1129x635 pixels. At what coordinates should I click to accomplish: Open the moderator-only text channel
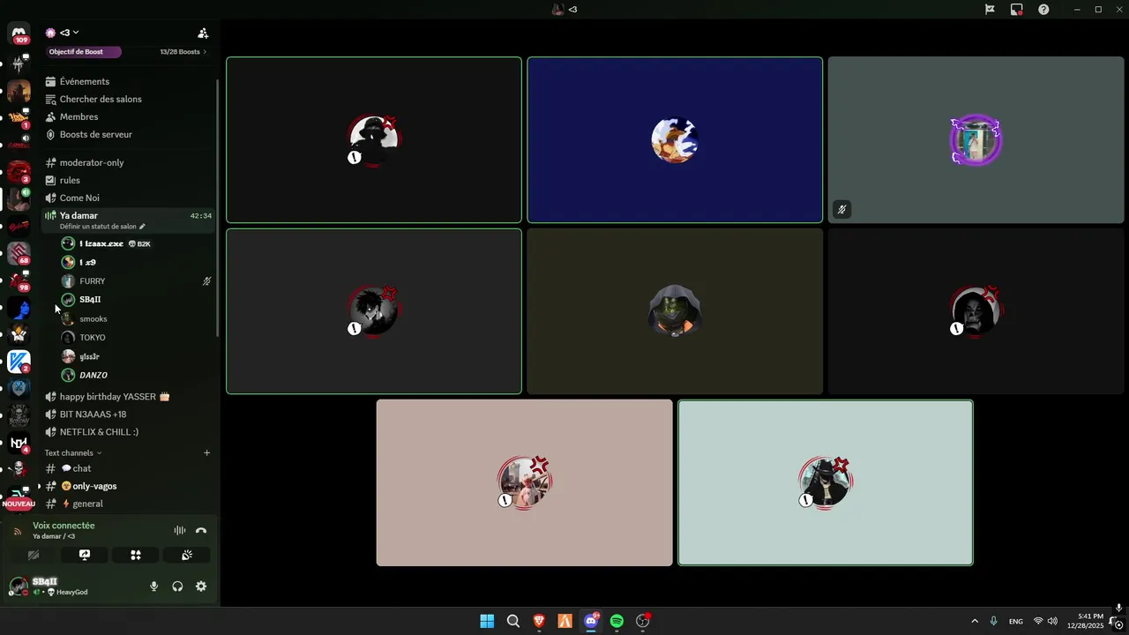92,162
